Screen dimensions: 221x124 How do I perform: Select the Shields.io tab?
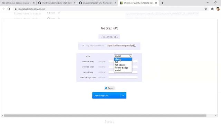pyautogui.click(x=138, y=3)
